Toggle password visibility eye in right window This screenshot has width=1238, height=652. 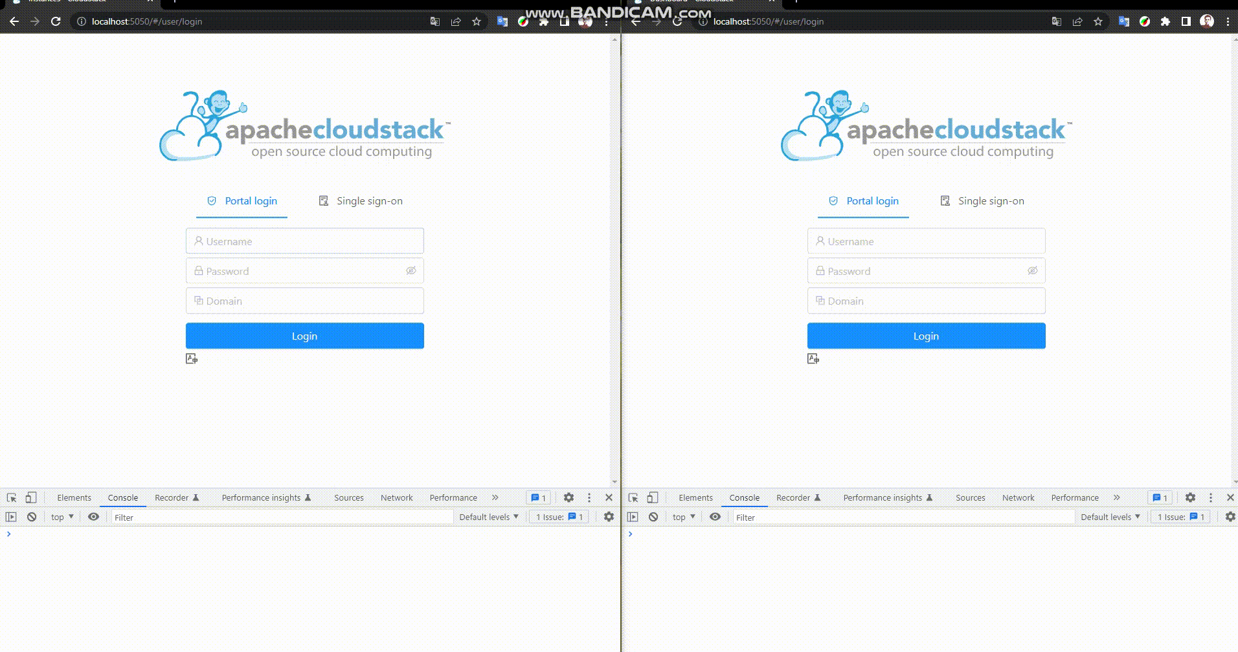click(1033, 270)
